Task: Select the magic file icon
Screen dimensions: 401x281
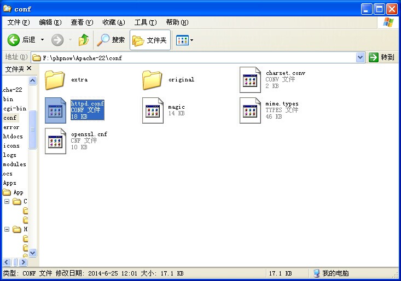Action: point(153,110)
